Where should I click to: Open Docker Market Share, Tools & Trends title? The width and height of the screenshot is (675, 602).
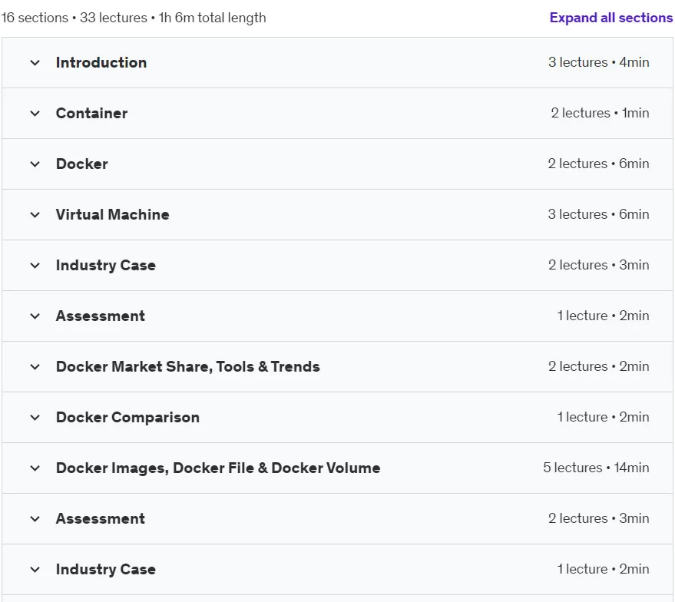[187, 366]
